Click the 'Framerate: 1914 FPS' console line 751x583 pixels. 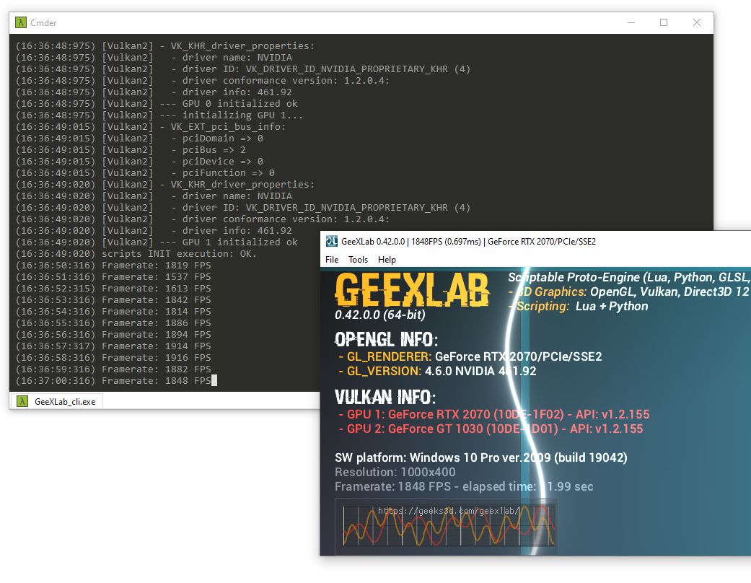click(113, 346)
